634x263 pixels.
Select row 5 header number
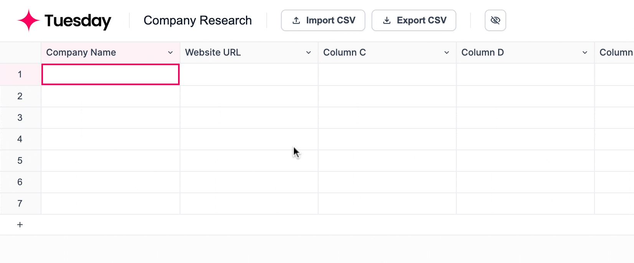pyautogui.click(x=20, y=161)
